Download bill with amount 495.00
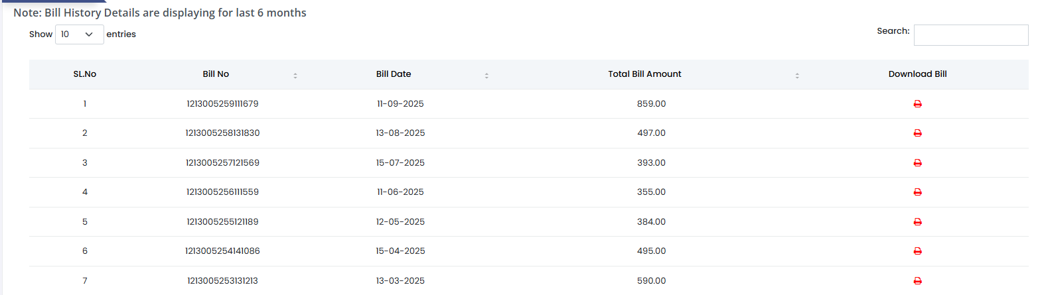This screenshot has height=295, width=1038. click(917, 251)
